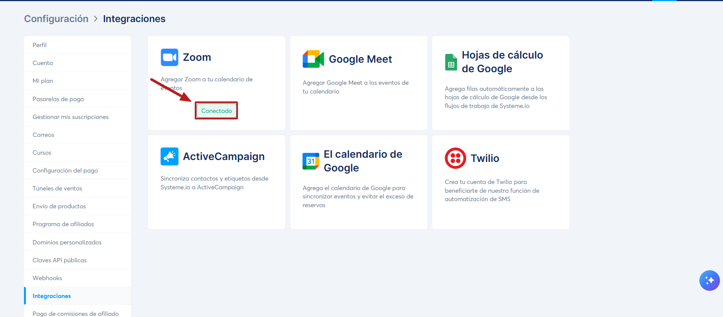Open the Perfil settings section
The image size is (723, 317).
click(77, 45)
